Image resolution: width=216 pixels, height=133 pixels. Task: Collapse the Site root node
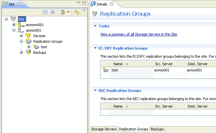tap(6, 19)
